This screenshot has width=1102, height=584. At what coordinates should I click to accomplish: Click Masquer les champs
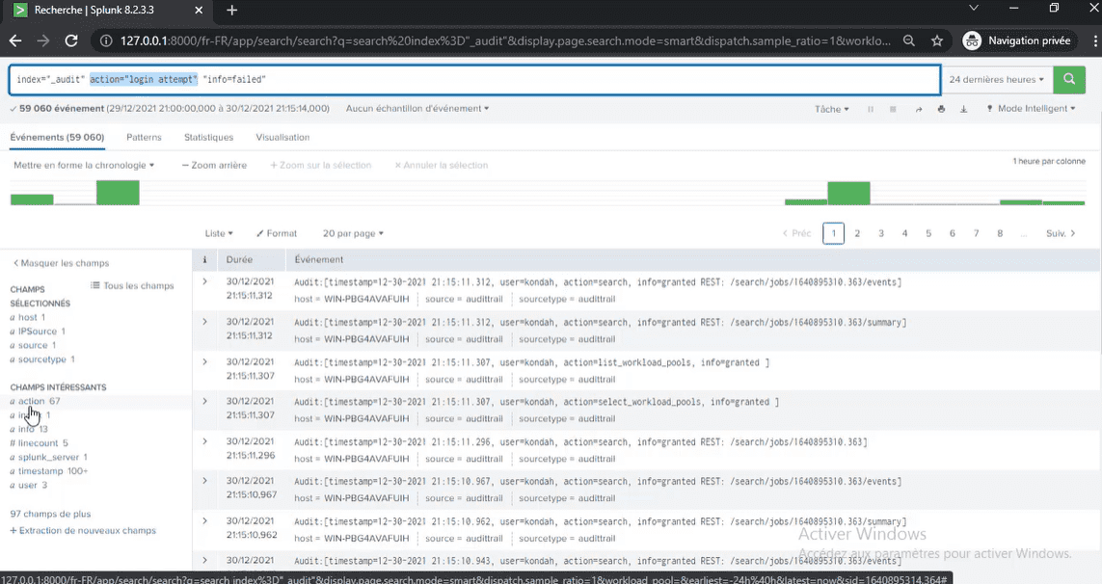tap(61, 263)
